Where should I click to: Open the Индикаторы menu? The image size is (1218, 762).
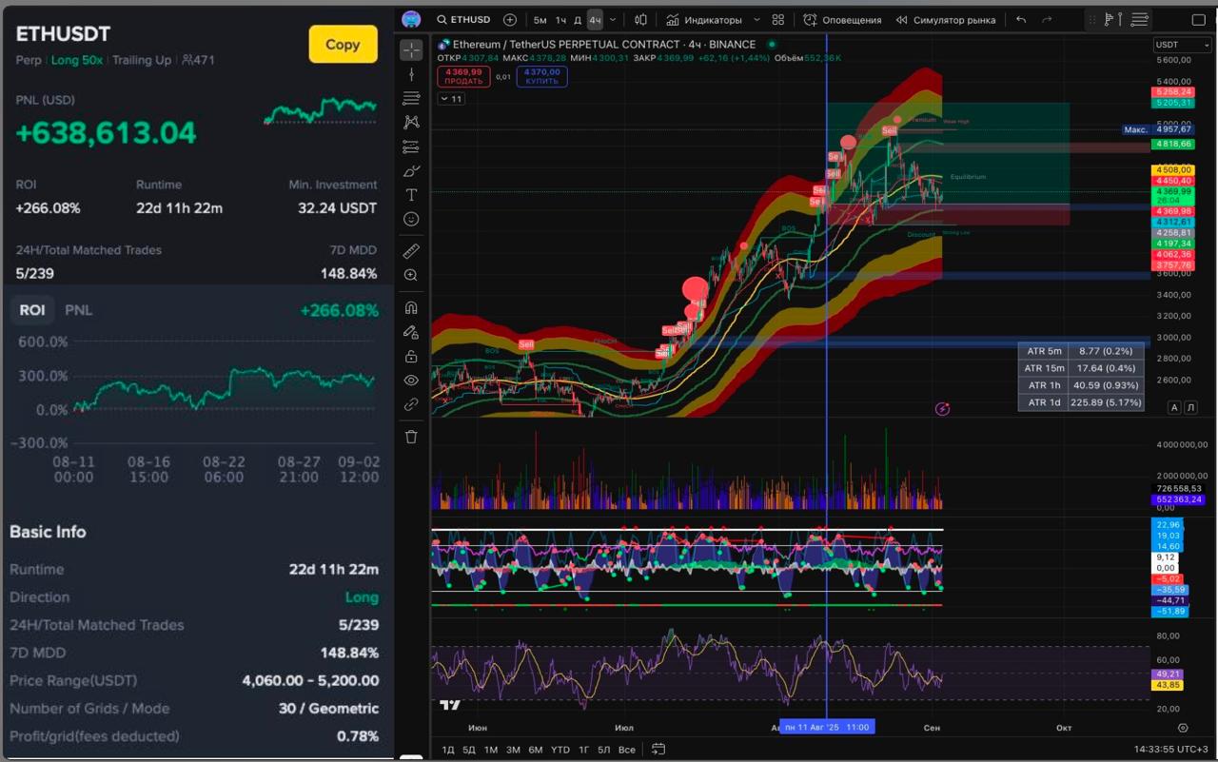[x=703, y=19]
